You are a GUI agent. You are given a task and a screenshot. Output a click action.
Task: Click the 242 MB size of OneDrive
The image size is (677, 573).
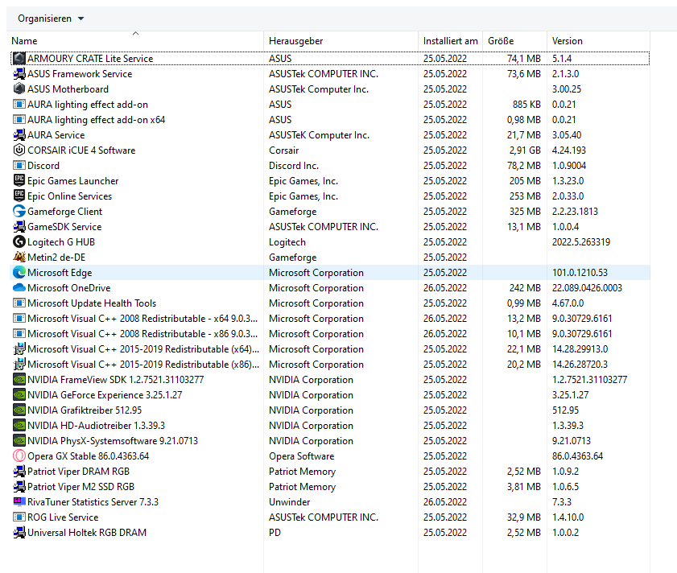point(525,287)
